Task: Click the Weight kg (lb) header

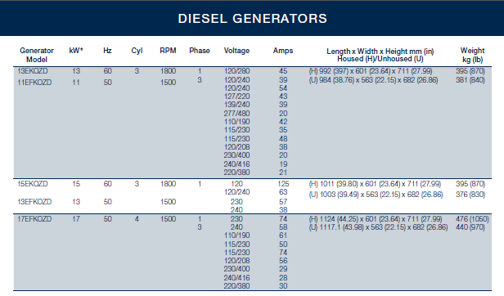Action: (473, 55)
